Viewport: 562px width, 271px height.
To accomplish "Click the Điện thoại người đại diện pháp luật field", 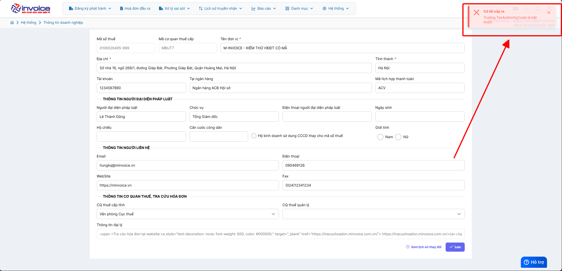I will pyautogui.click(x=327, y=117).
